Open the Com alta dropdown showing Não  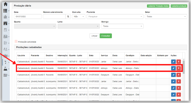point(79,17)
